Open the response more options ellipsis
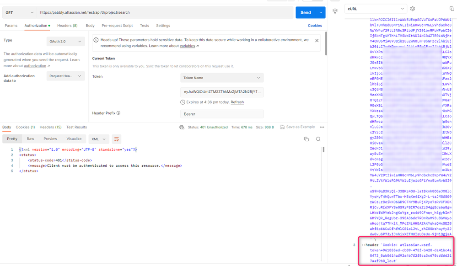This screenshot has width=457, height=266. 322,128
